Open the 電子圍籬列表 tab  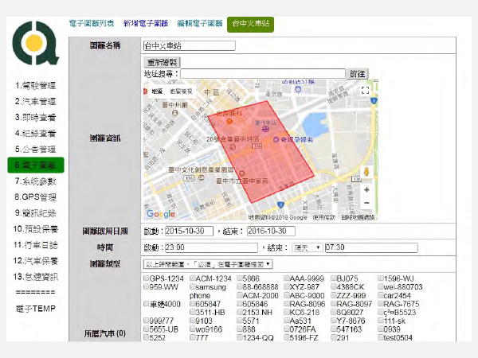pos(92,23)
